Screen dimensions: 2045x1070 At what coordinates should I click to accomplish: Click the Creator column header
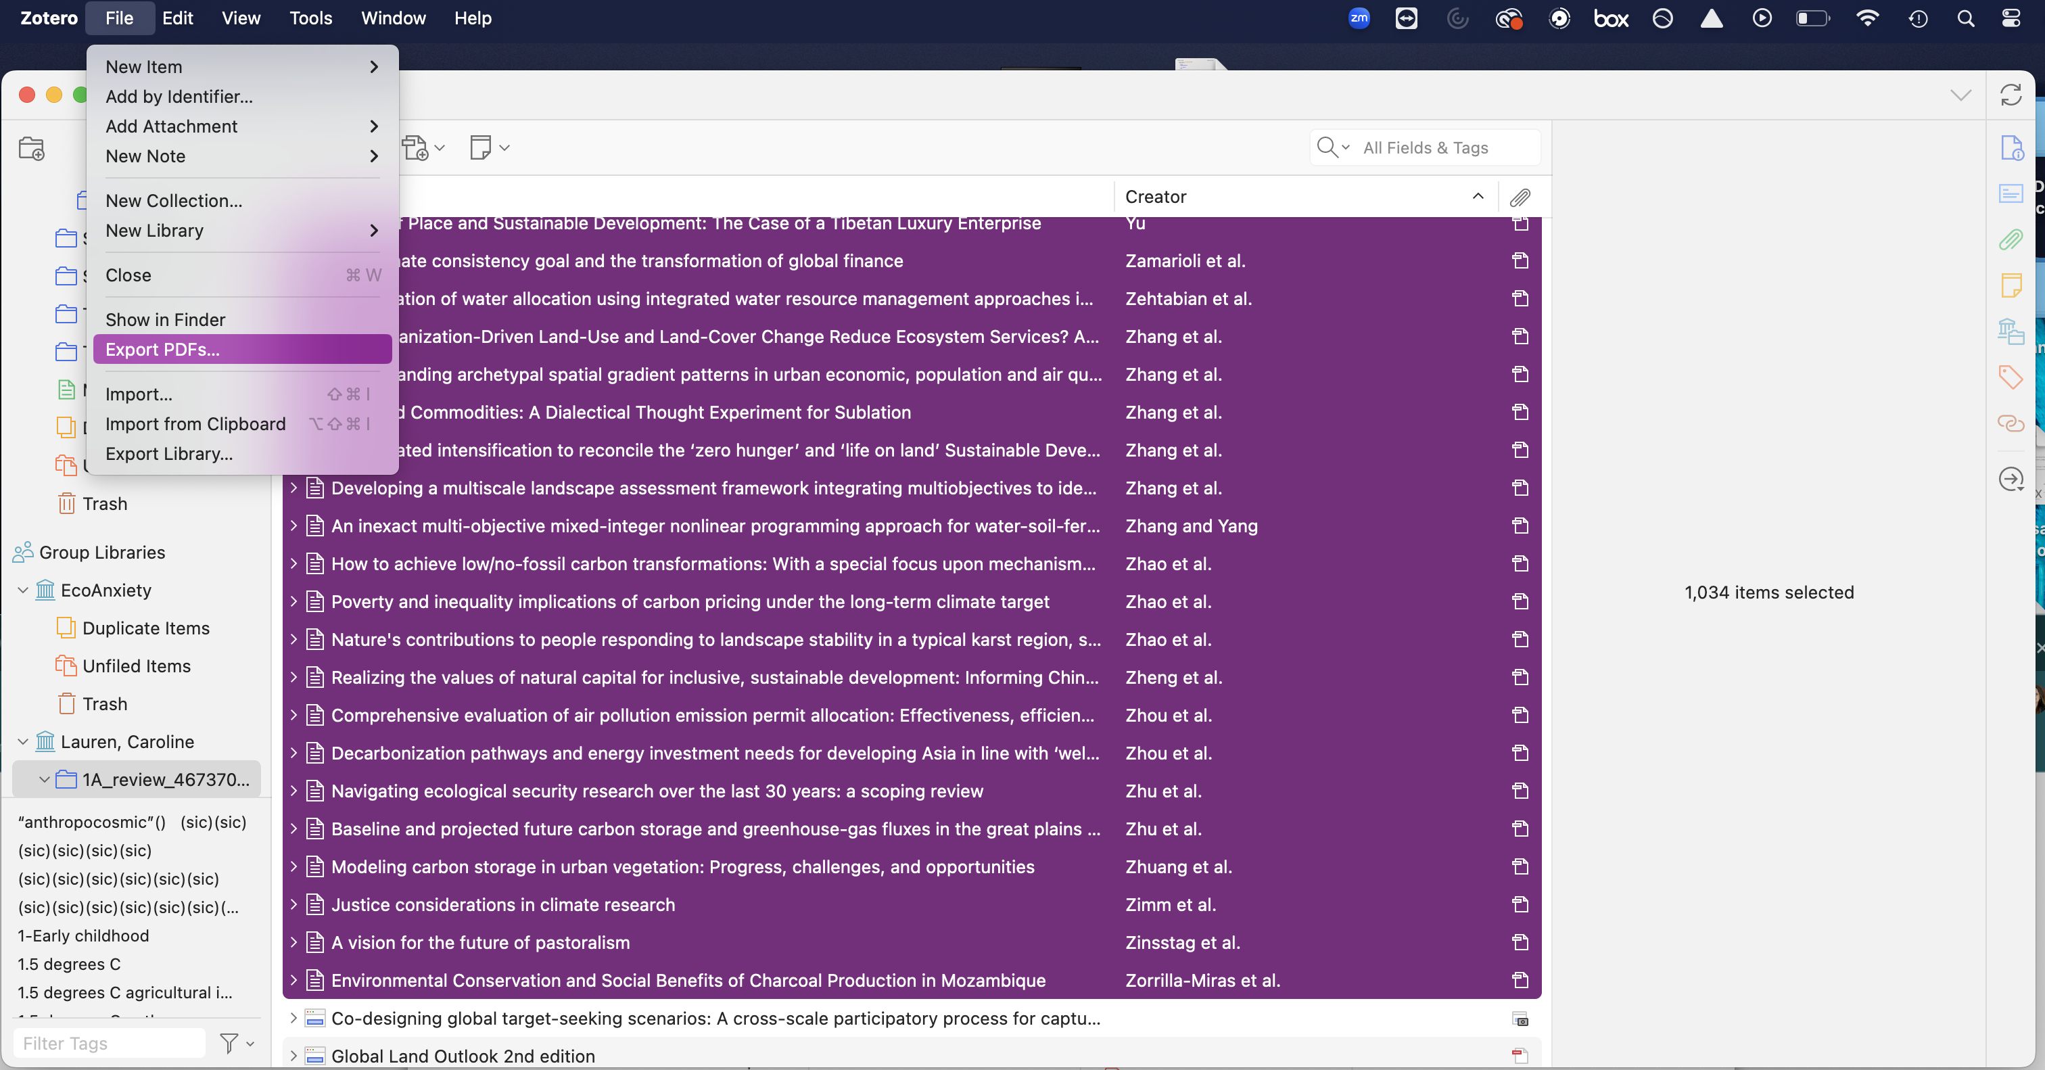1155,196
